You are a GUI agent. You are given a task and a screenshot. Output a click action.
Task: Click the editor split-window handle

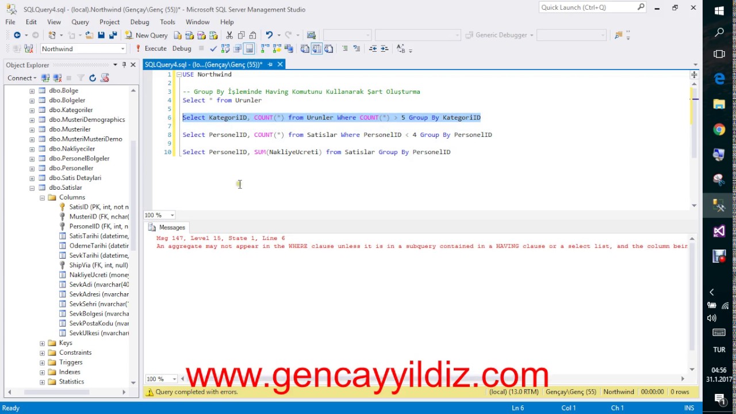694,75
